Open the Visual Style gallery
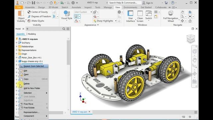The height and width of the screenshot is (120, 213). [x=67, y=16]
